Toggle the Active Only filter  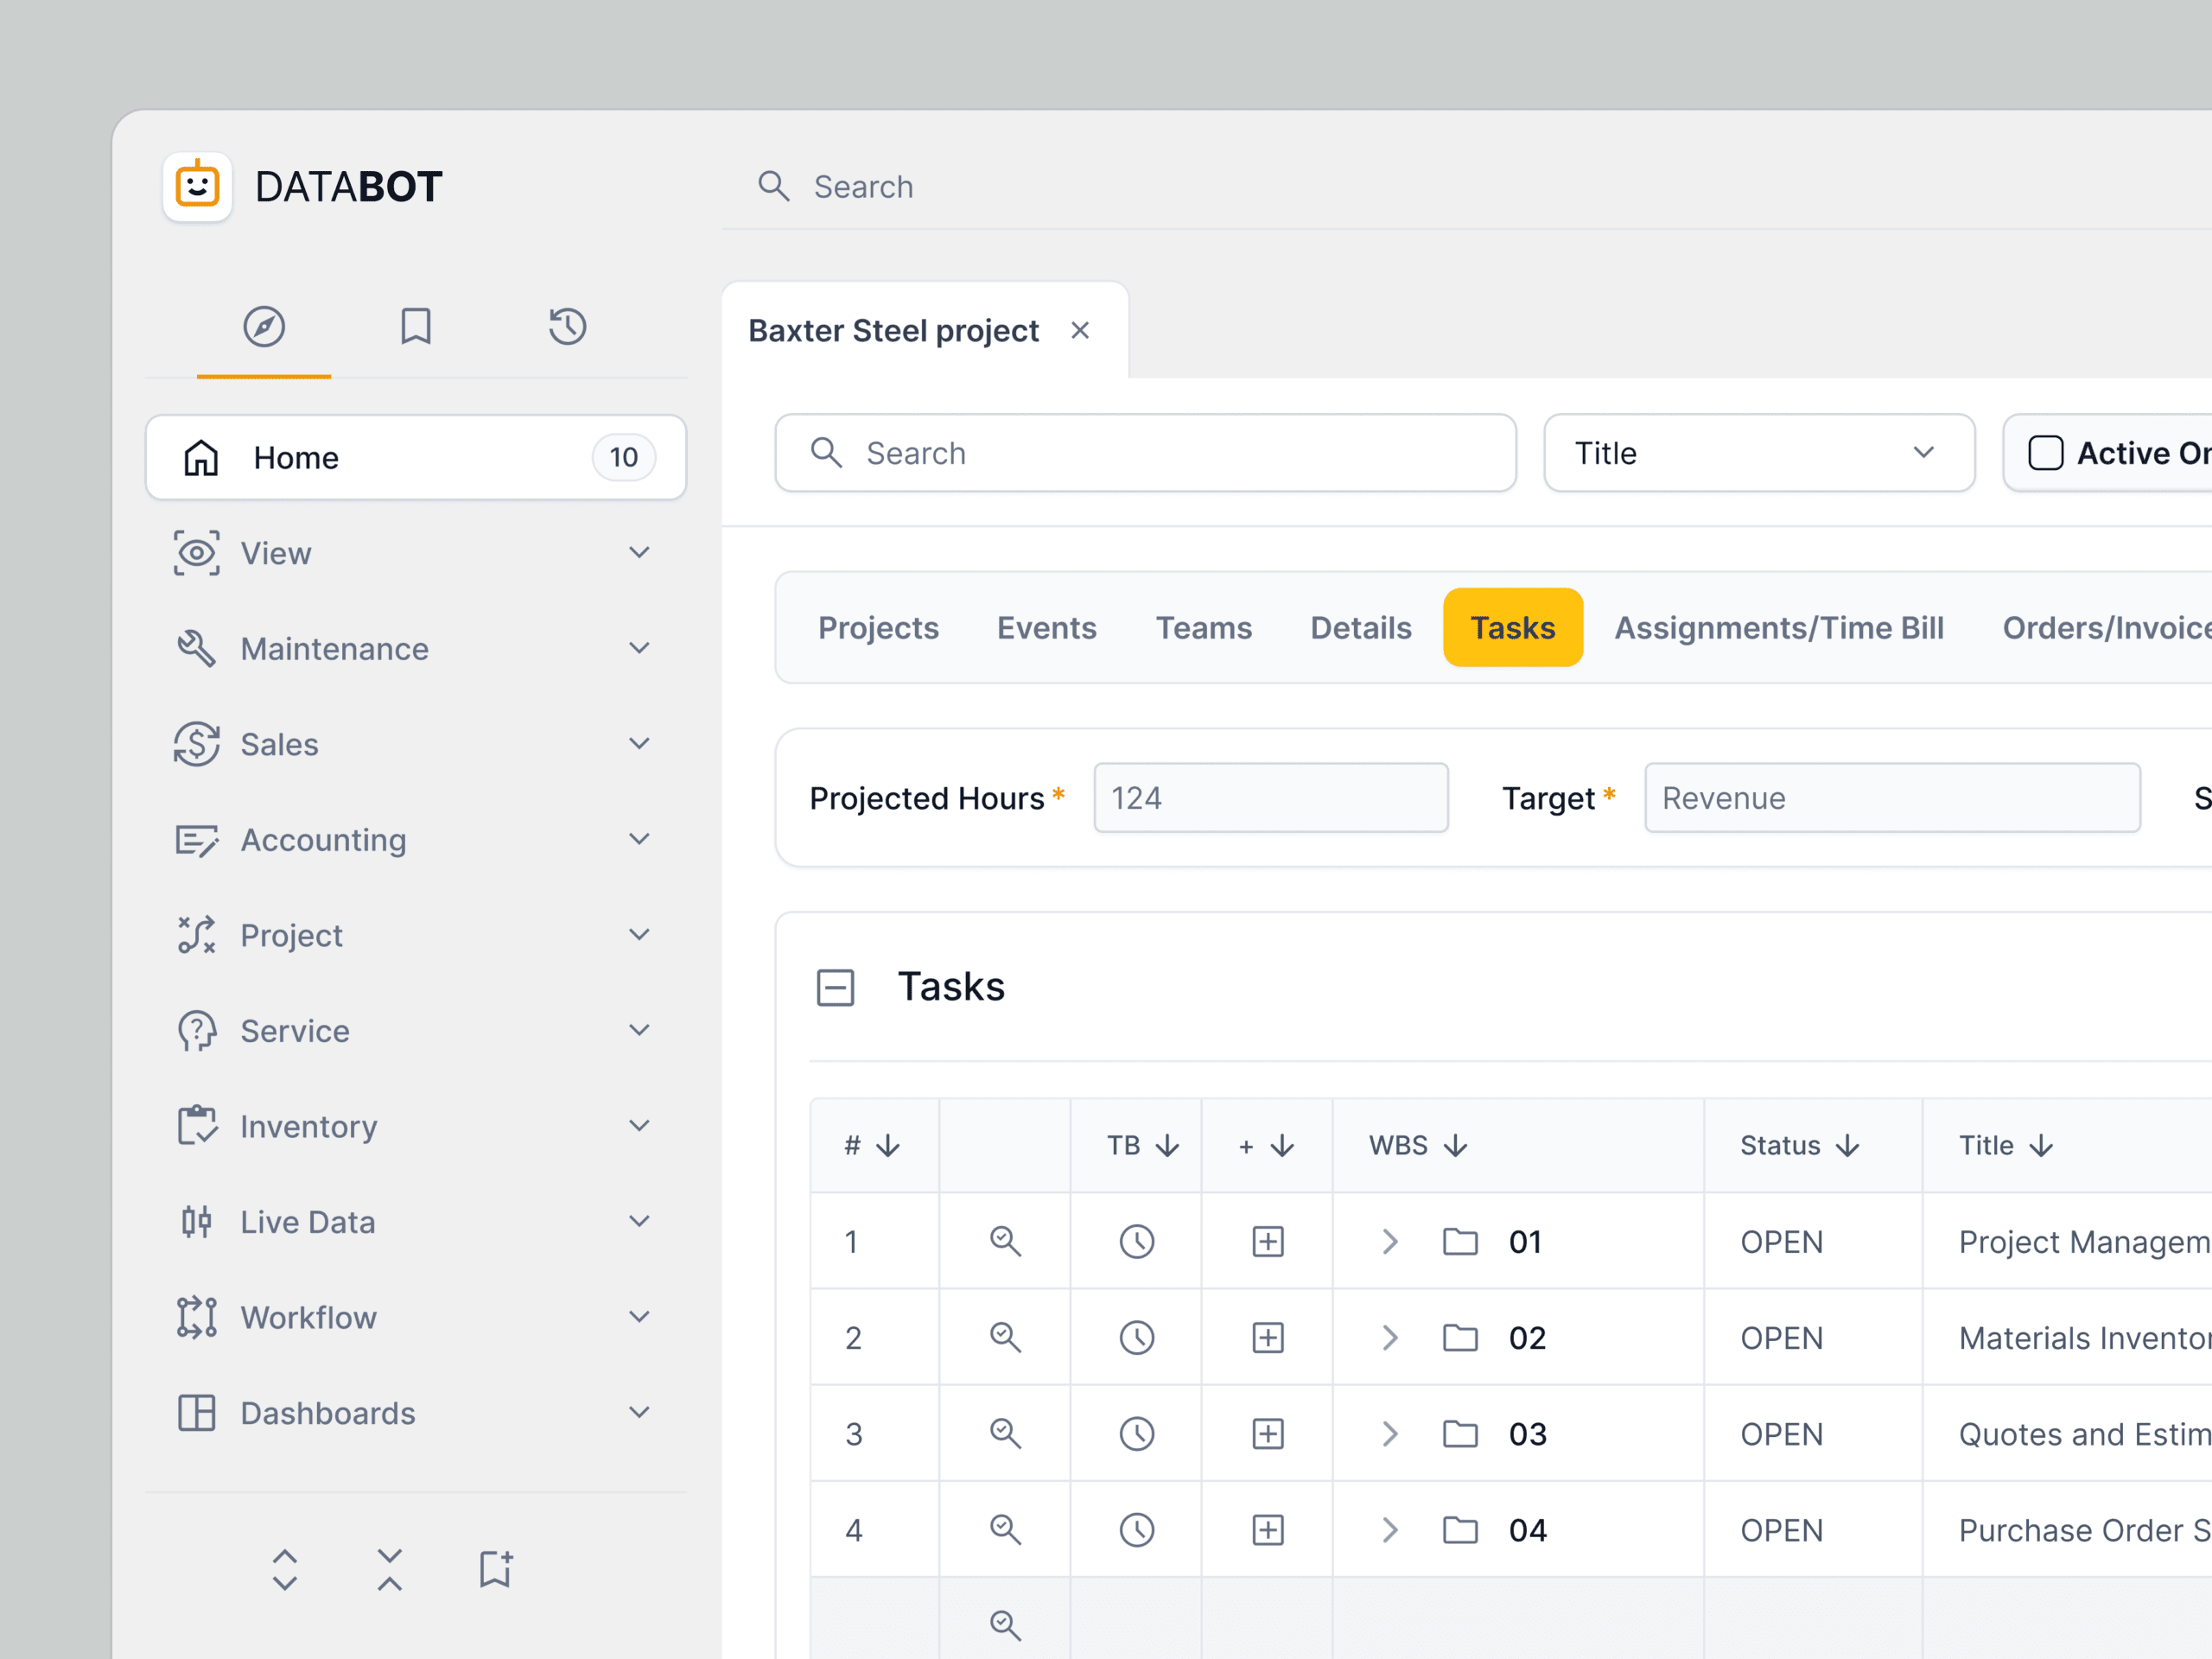(x=2045, y=453)
